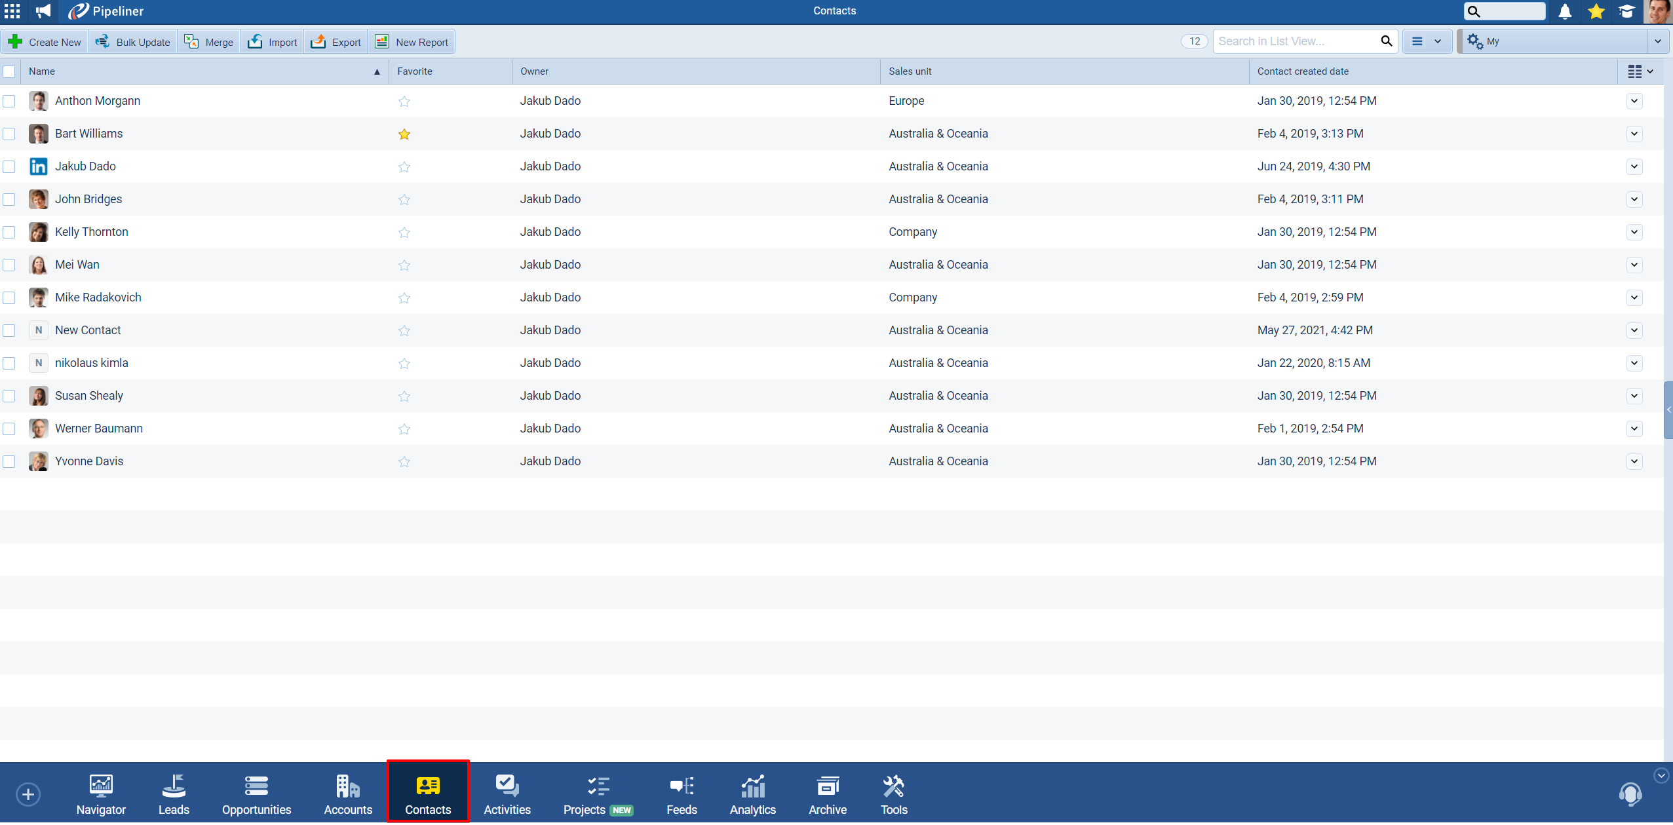Open the Werner Baumann contact link
This screenshot has width=1673, height=825.
pos(99,429)
